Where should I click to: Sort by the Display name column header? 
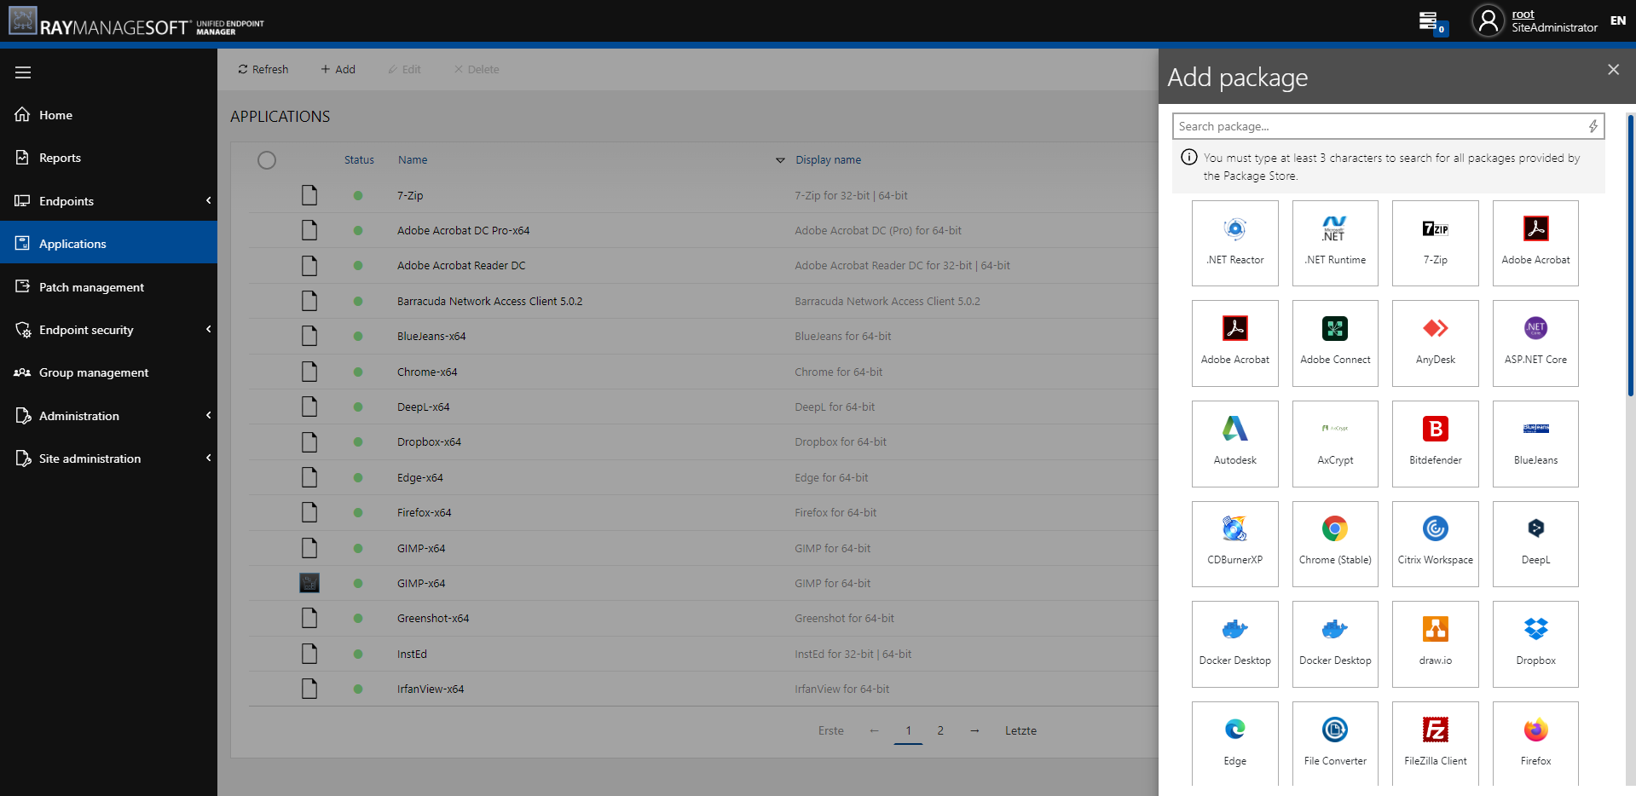(x=828, y=160)
